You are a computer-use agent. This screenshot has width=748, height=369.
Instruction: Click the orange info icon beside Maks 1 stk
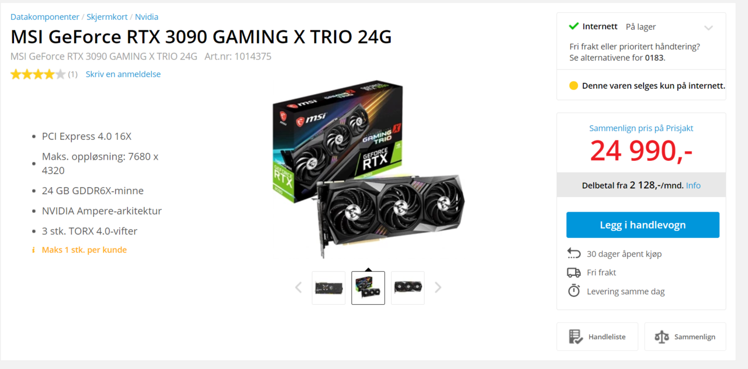coord(33,250)
